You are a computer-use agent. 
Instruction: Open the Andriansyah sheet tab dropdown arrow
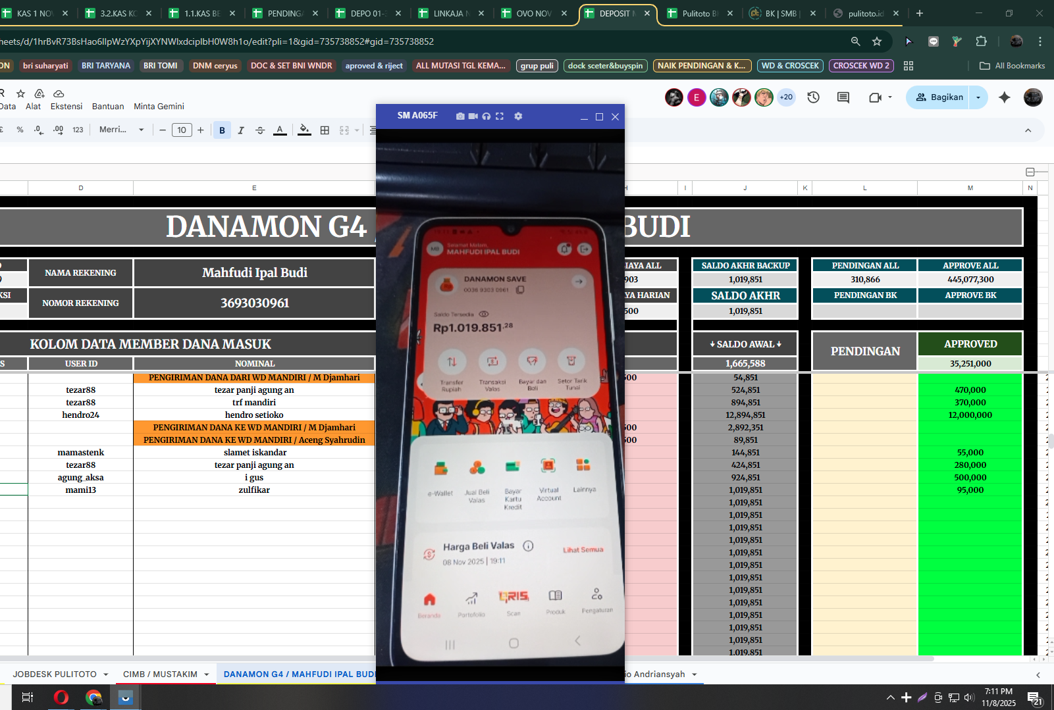[694, 674]
